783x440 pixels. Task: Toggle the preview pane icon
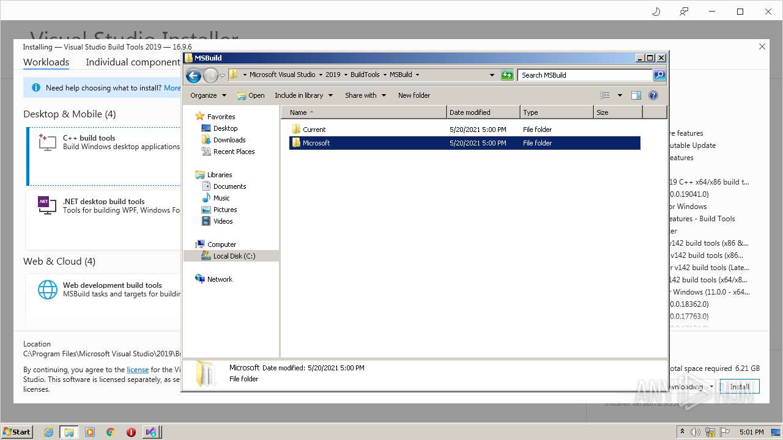pos(636,95)
